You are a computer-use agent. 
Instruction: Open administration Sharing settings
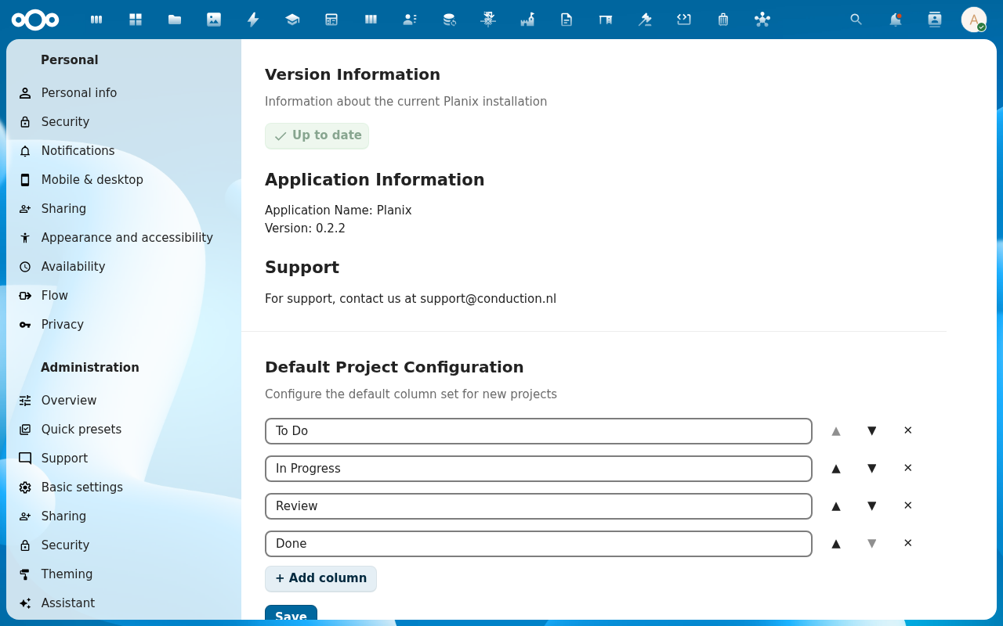click(124, 516)
